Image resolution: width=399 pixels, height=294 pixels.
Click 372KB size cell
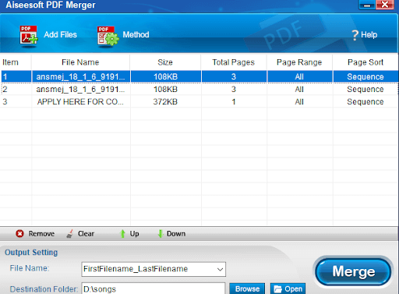(x=165, y=101)
